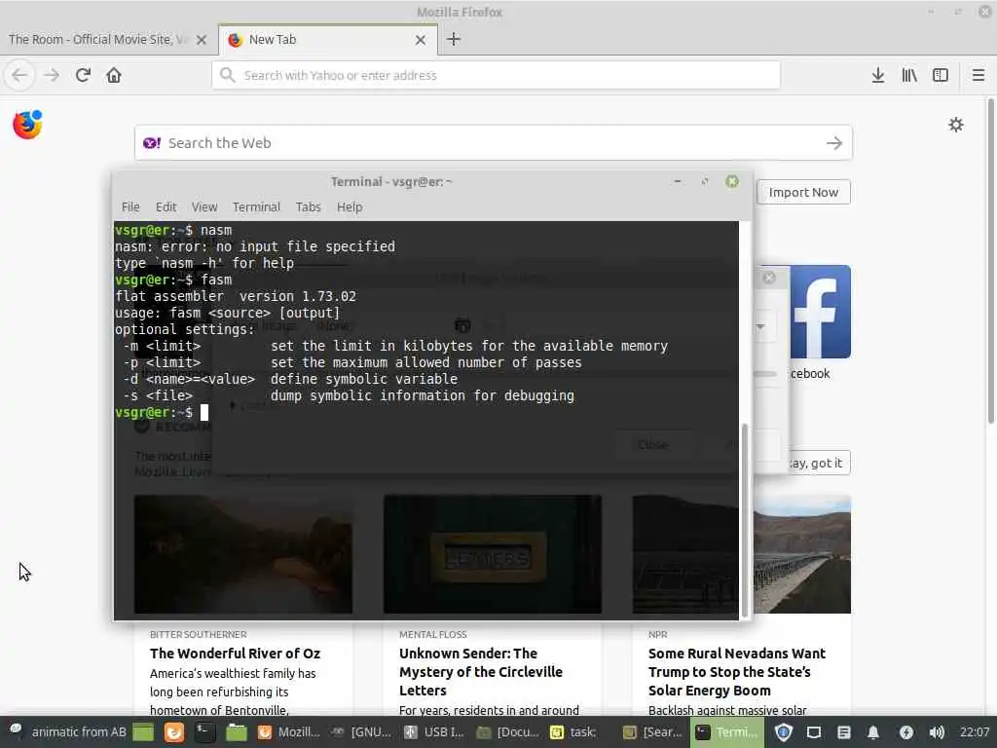Click the Firefox logo on new tab page
The image size is (997, 748).
tap(27, 124)
